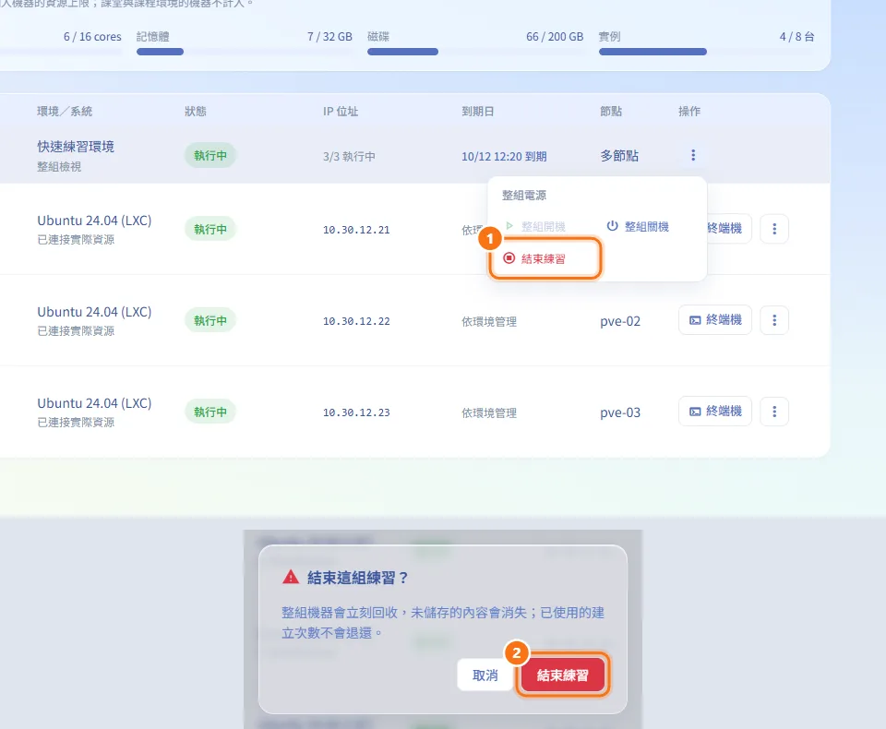Viewport: 886px width, 729px height.
Task: Confirm with the red 結束練習 button
Action: tap(563, 675)
